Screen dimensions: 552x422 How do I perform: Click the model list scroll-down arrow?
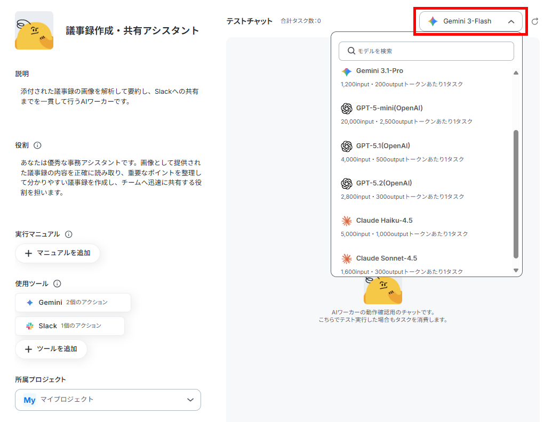point(516,271)
